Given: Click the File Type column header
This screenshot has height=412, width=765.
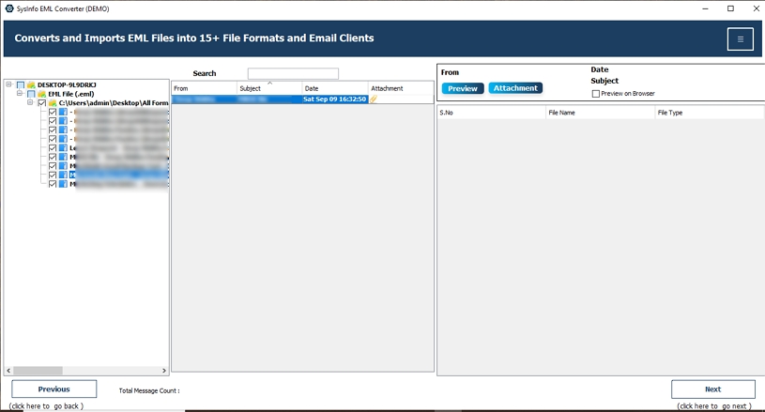Looking at the screenshot, I should [710, 113].
